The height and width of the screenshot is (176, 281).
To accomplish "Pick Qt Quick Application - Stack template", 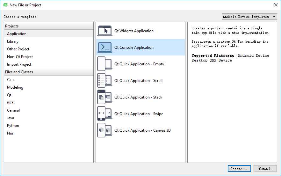I will click(140, 97).
